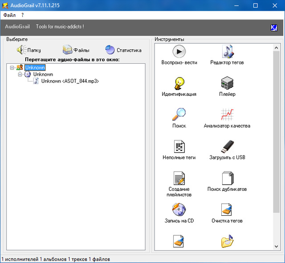Click the Загрузить с USB icon
285x263 pixels.
tap(227, 147)
